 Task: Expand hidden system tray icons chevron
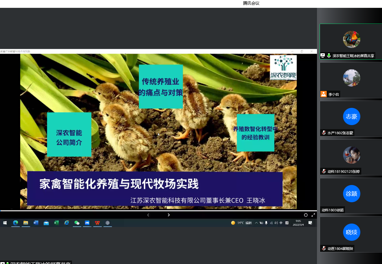256,223
